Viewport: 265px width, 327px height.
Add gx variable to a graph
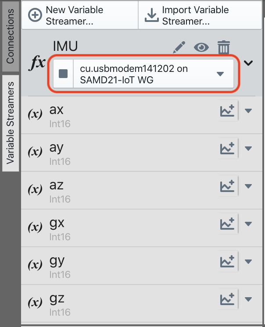[x=227, y=224]
